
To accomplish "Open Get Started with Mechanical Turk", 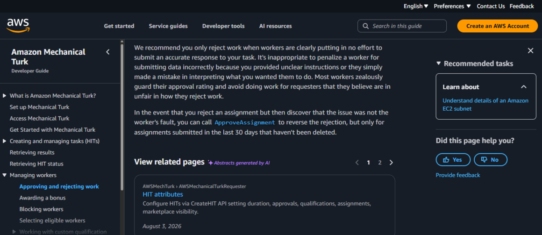I will 52,130.
